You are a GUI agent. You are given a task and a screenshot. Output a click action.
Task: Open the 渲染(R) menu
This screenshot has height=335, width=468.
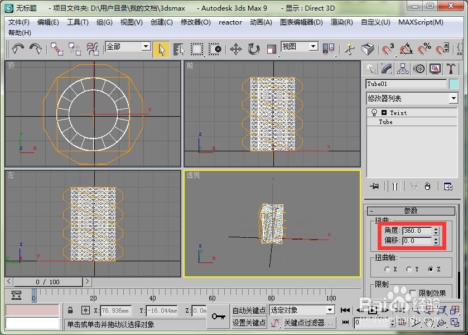coord(342,23)
